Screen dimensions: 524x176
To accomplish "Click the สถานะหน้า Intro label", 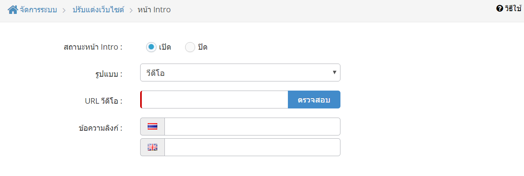I will point(93,47).
